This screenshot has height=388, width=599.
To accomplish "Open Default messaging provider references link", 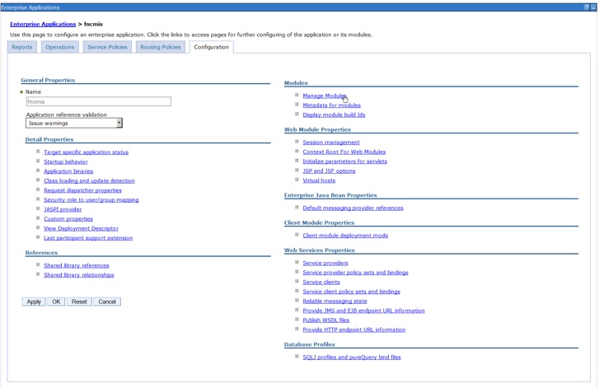I will tap(353, 208).
